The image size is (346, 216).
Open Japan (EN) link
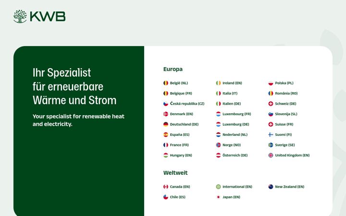tap(231, 197)
